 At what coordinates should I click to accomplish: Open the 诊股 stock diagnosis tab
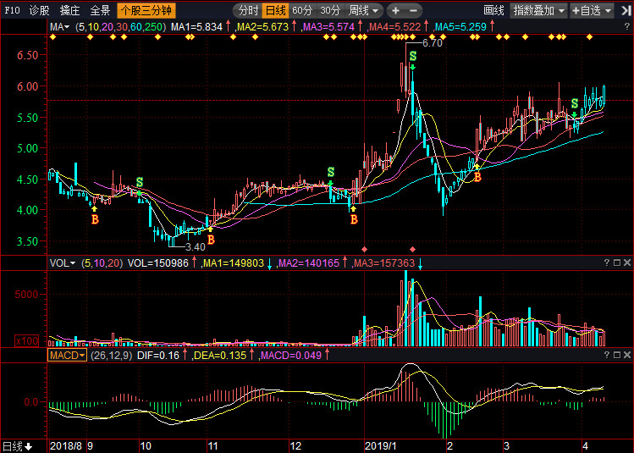coord(39,11)
